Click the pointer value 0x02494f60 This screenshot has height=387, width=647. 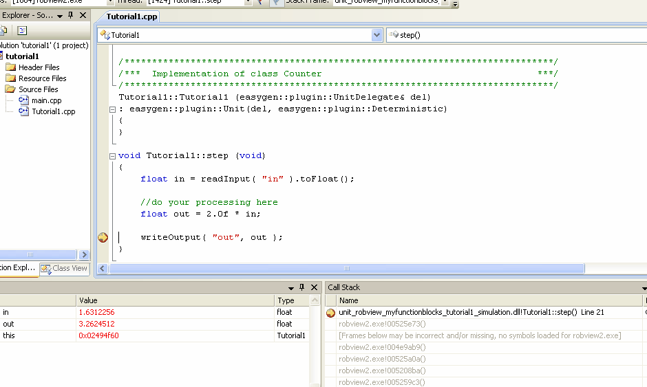pyautogui.click(x=98, y=335)
